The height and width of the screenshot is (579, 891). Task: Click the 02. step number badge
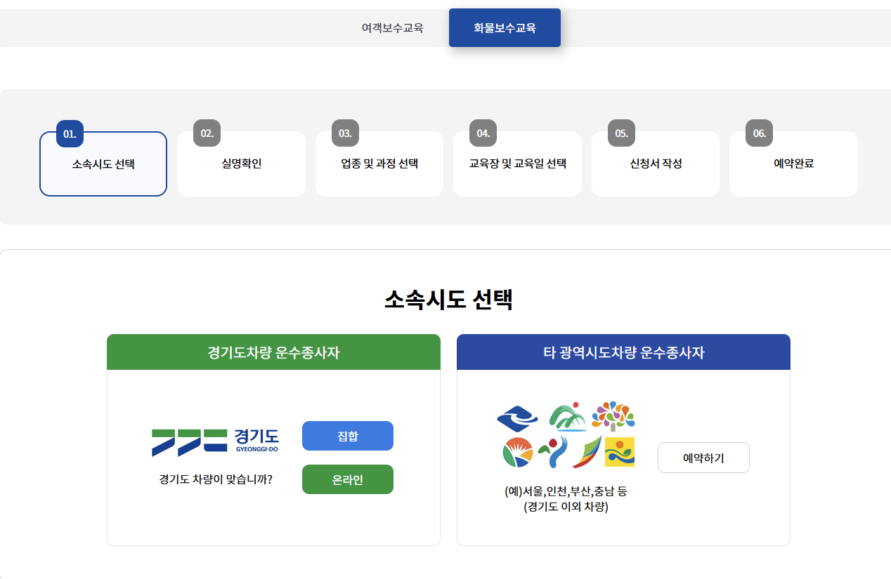(207, 133)
